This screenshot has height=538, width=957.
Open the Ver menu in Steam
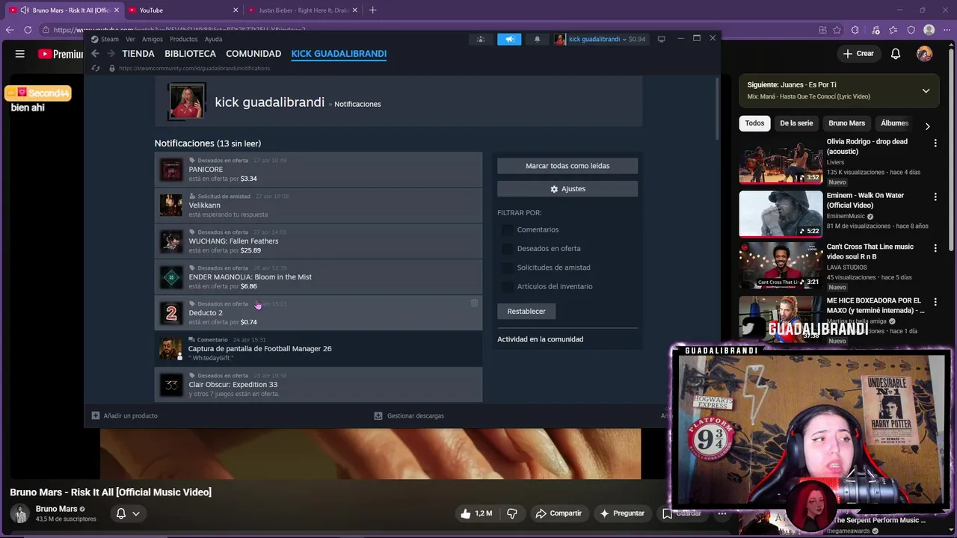point(130,39)
